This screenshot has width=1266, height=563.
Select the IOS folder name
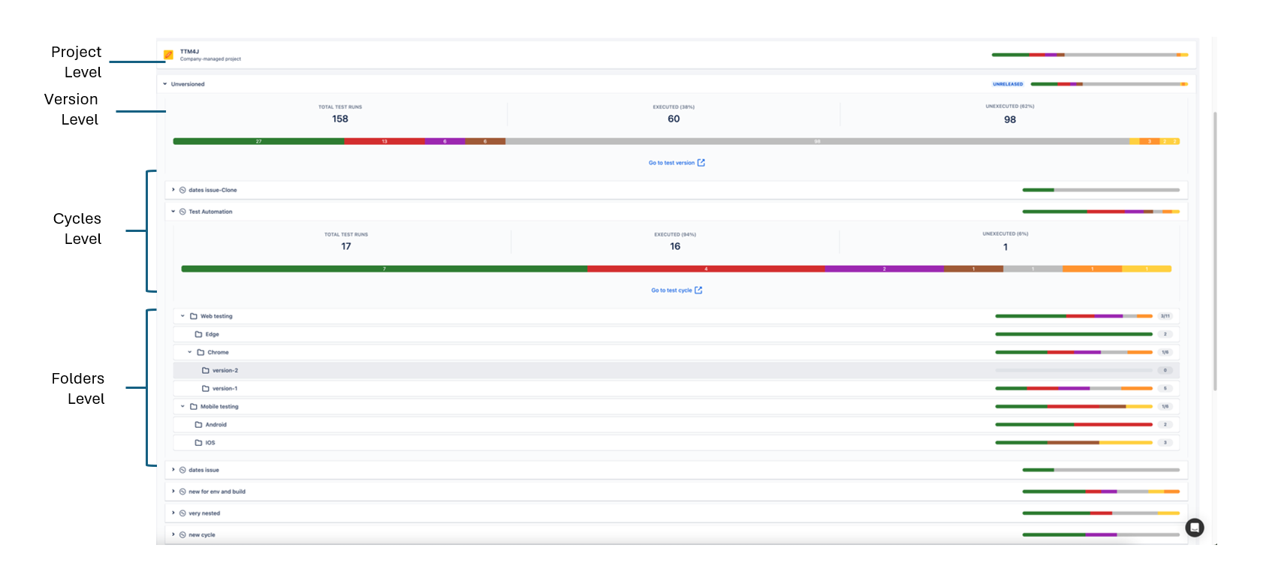pyautogui.click(x=210, y=442)
